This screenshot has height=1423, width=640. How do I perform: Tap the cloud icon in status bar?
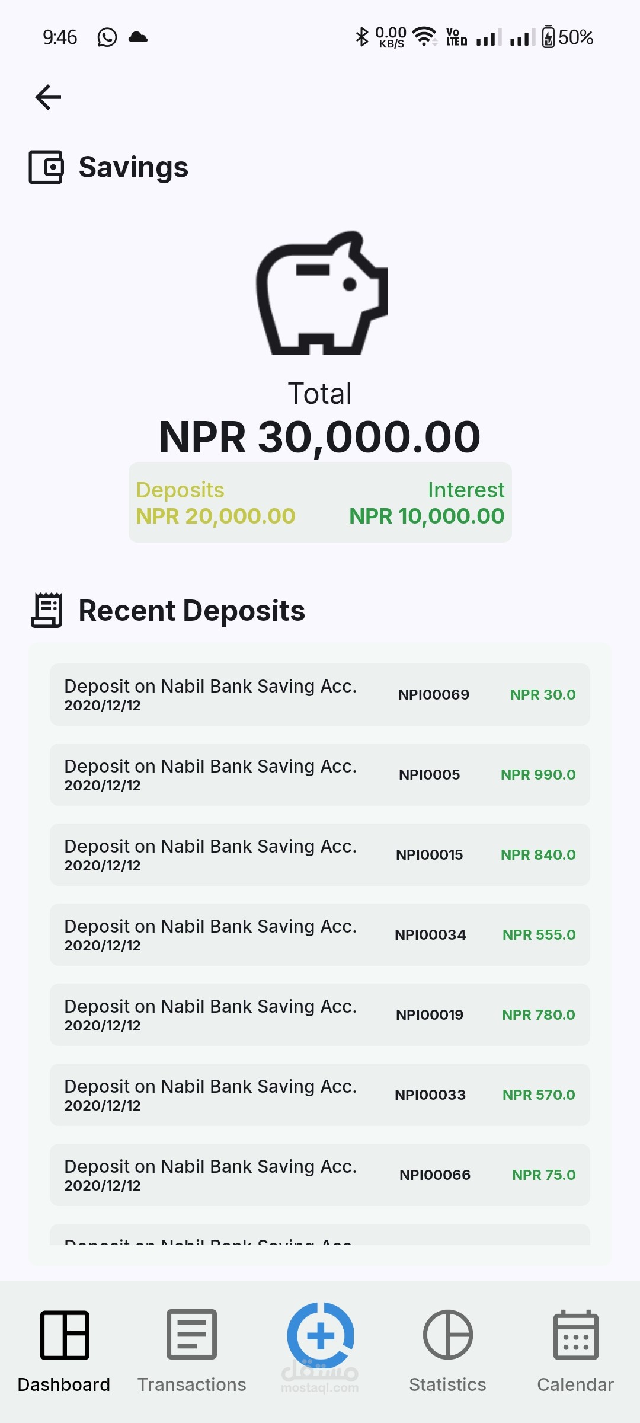coord(138,37)
